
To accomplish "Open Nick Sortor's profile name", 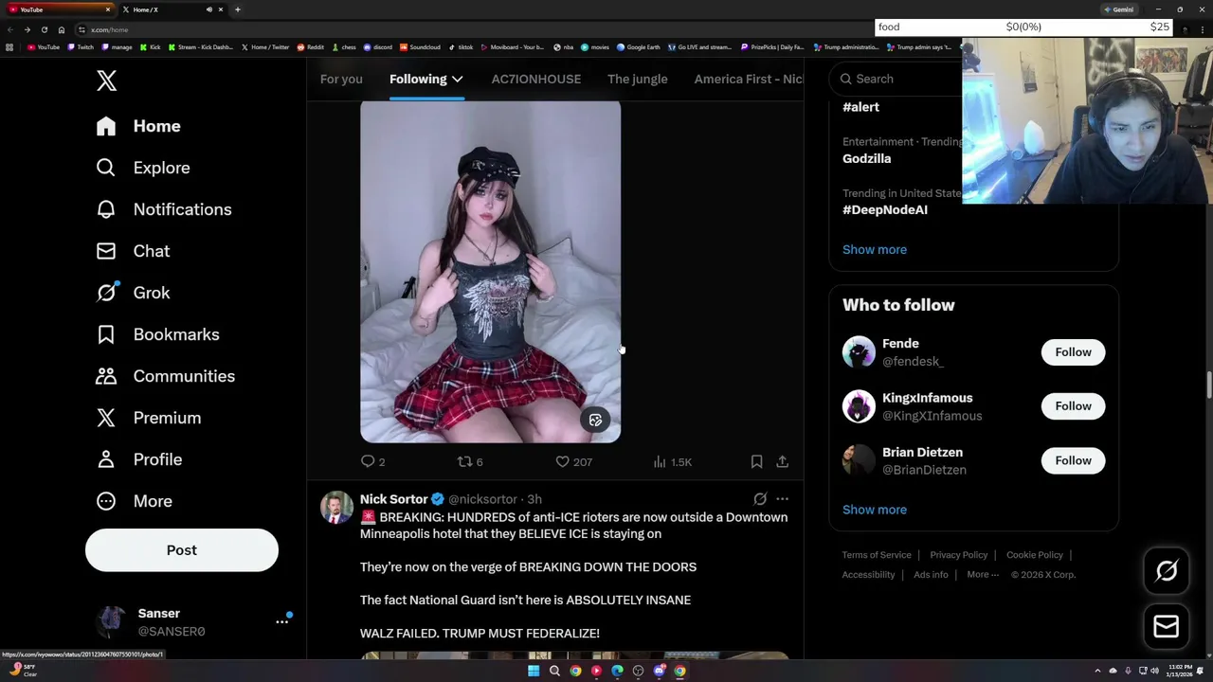I will point(393,499).
